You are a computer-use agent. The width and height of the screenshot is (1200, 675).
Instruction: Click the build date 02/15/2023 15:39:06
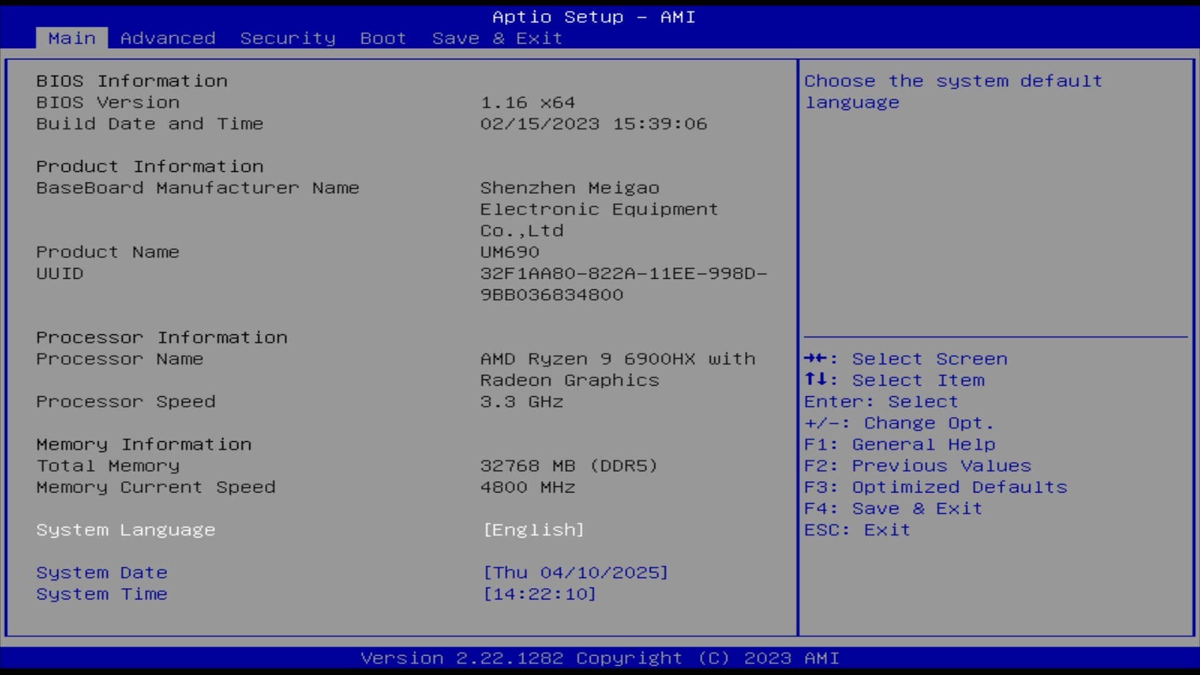594,124
